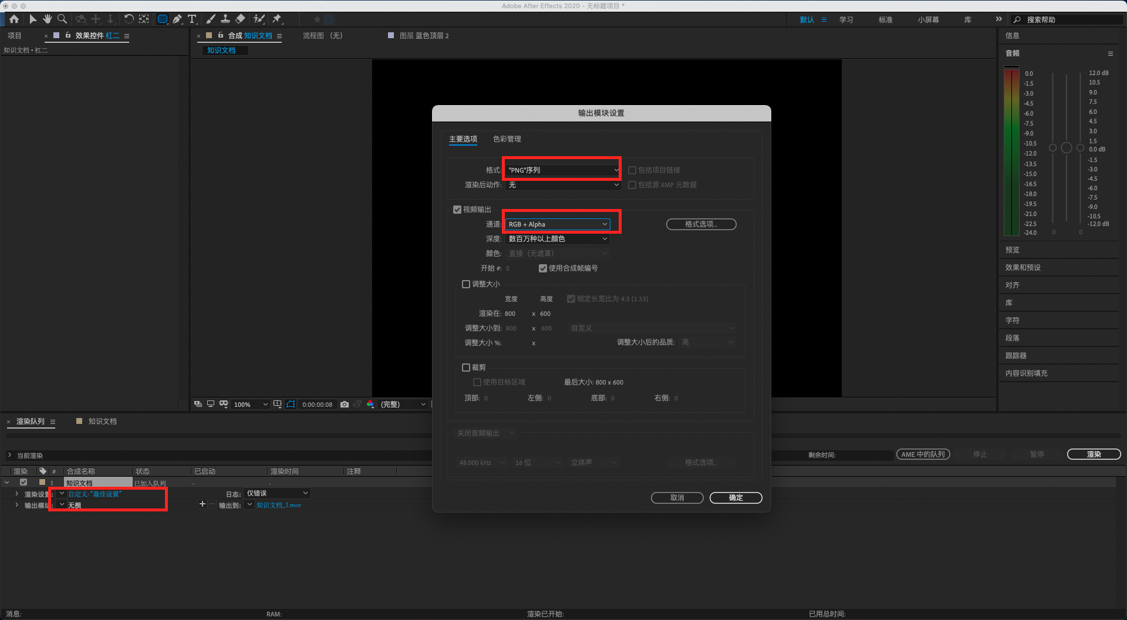The width and height of the screenshot is (1127, 620).
Task: Toggle lock on 合成 知识文档 viewer
Action: click(x=221, y=35)
